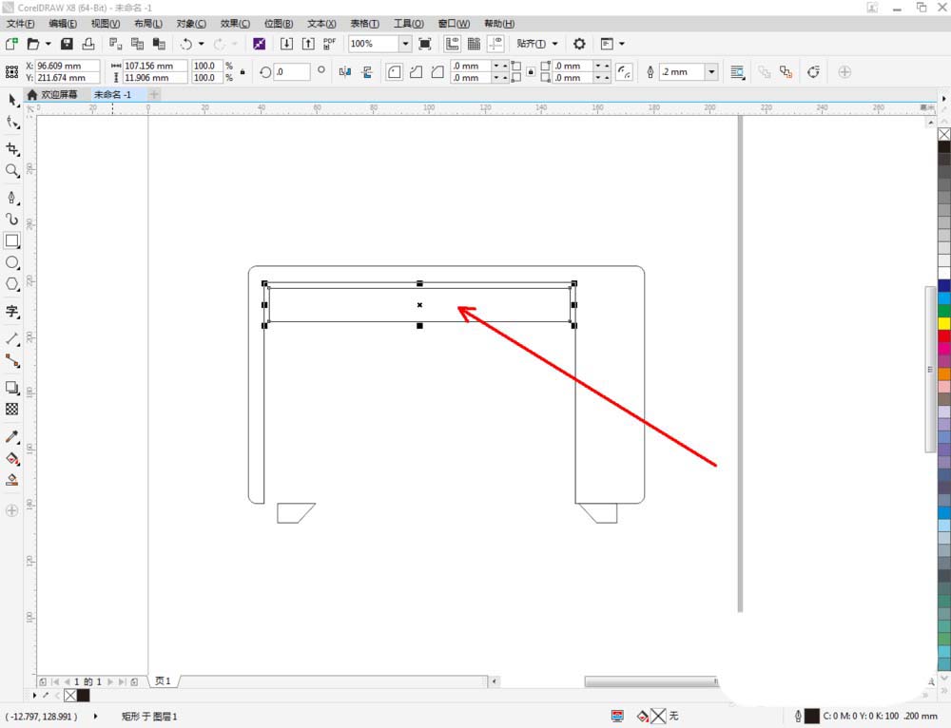The width and height of the screenshot is (951, 728).
Task: Open the purple Search Content icon
Action: coord(259,44)
